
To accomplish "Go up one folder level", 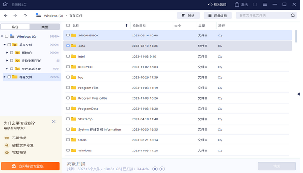I will [x=25, y=16].
